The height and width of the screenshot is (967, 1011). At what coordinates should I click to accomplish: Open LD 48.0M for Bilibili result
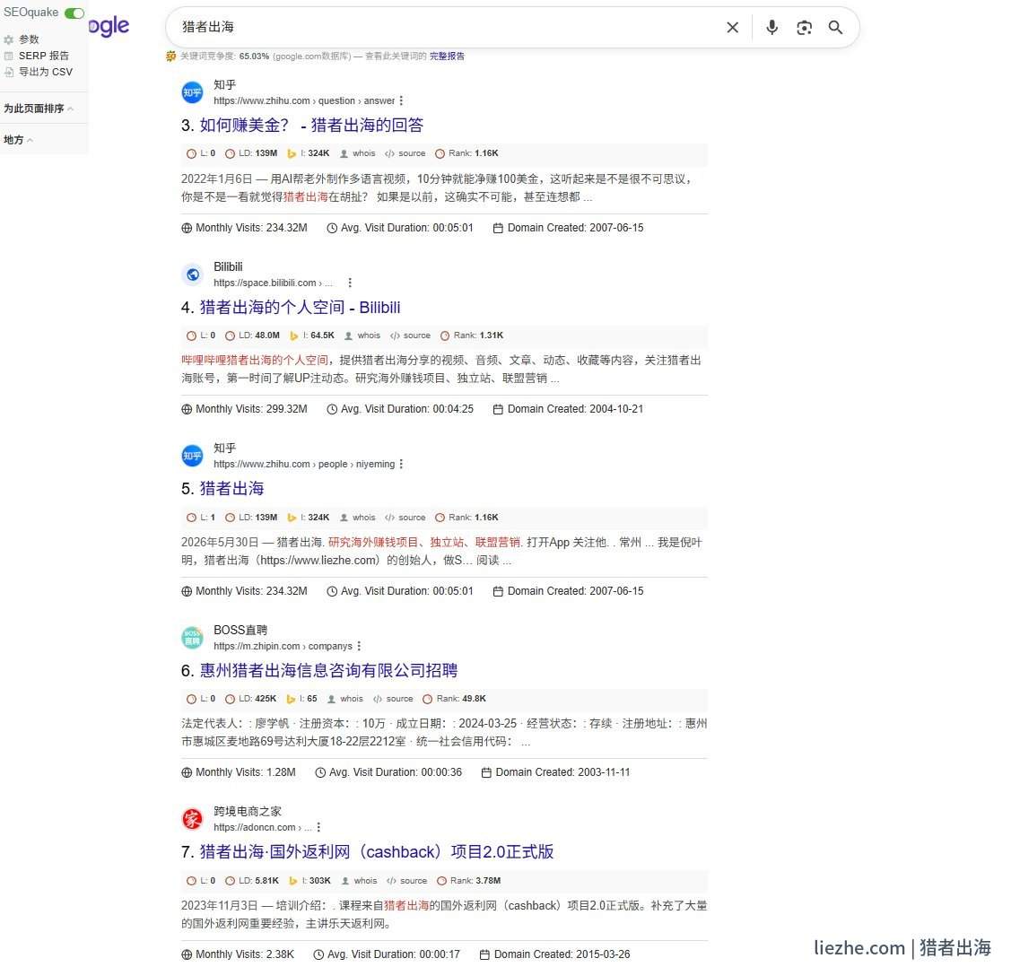[252, 335]
